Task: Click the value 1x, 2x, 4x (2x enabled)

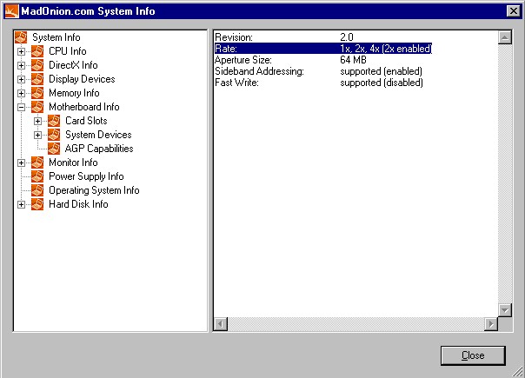Action: 386,49
